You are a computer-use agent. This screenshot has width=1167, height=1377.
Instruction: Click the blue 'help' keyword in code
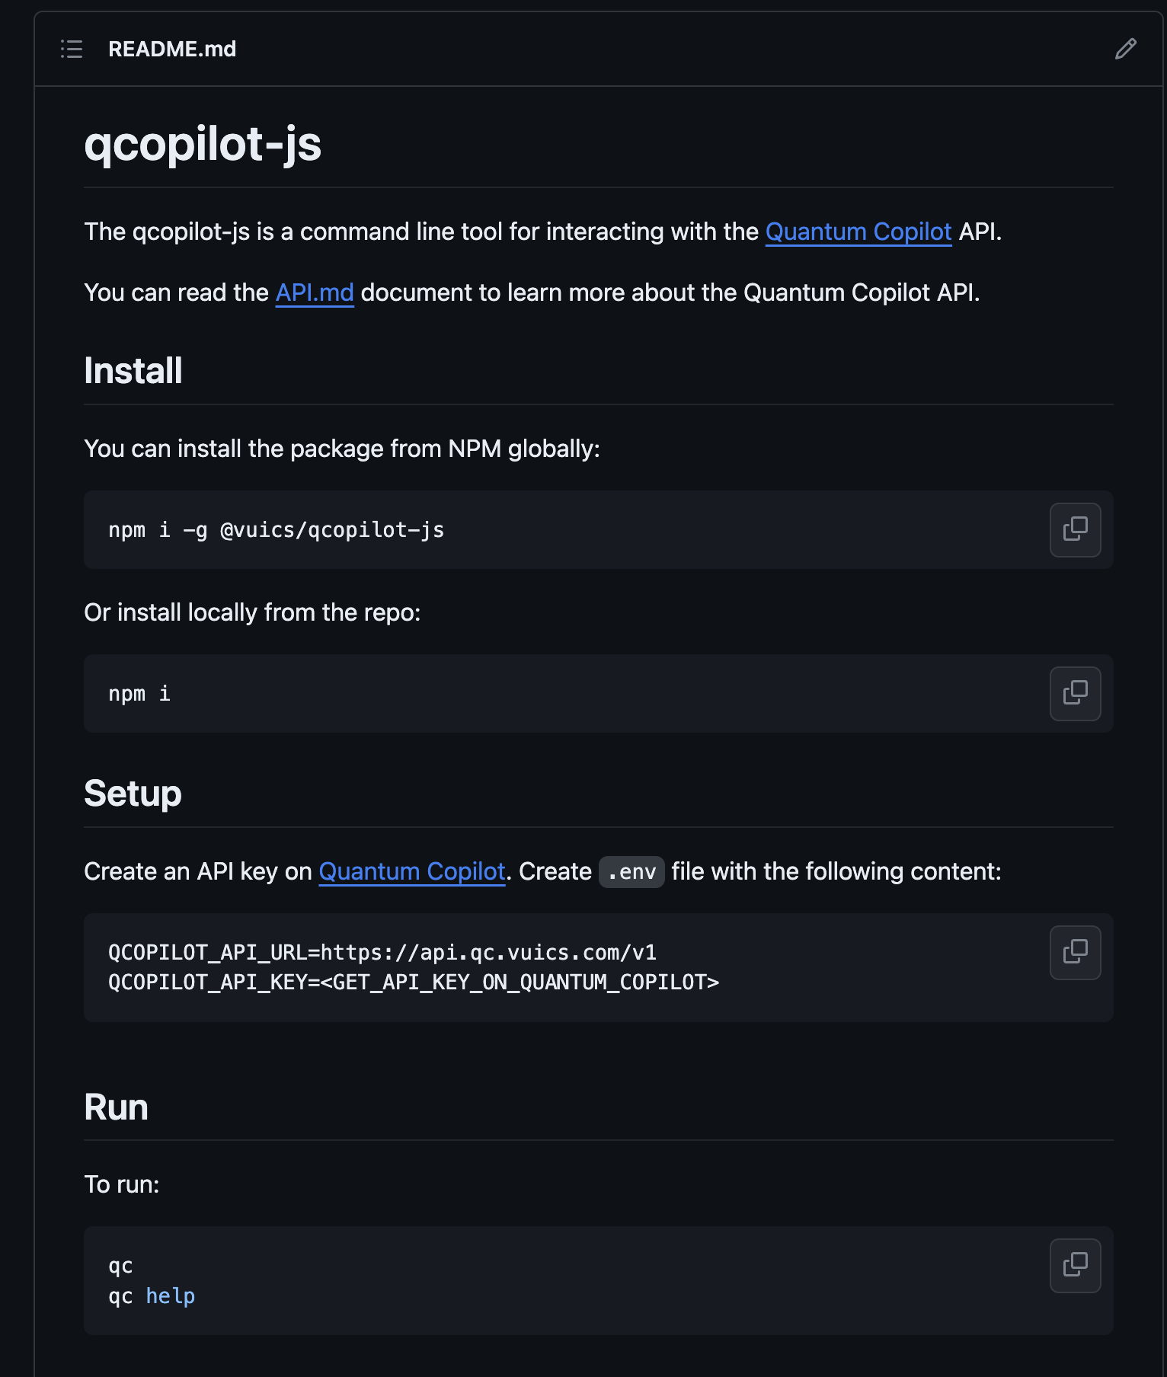(171, 1296)
